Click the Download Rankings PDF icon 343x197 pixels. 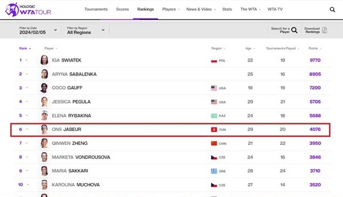[x=325, y=30]
